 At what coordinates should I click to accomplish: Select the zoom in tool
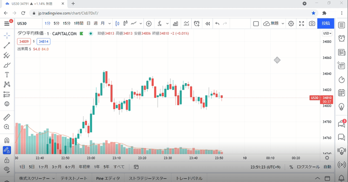[x=7, y=127]
